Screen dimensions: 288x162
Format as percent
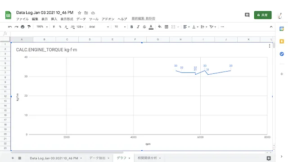60,27
